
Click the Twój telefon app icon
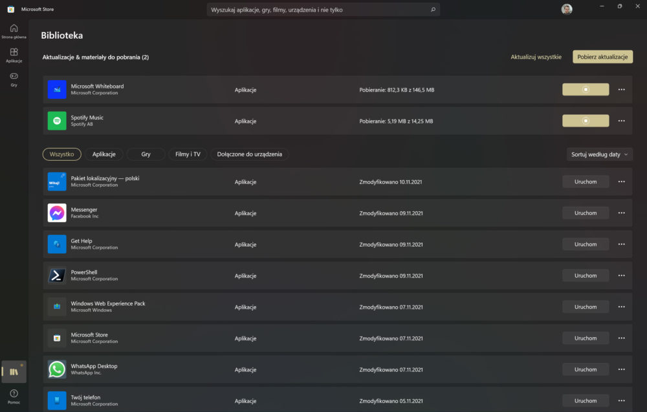point(57,401)
